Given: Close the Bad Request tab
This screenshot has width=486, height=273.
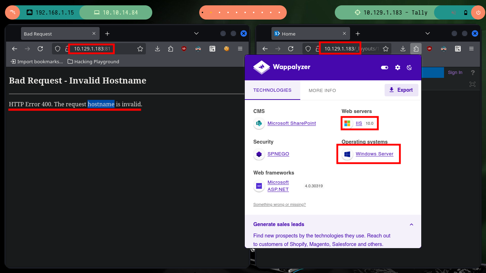Looking at the screenshot, I should (x=94, y=34).
